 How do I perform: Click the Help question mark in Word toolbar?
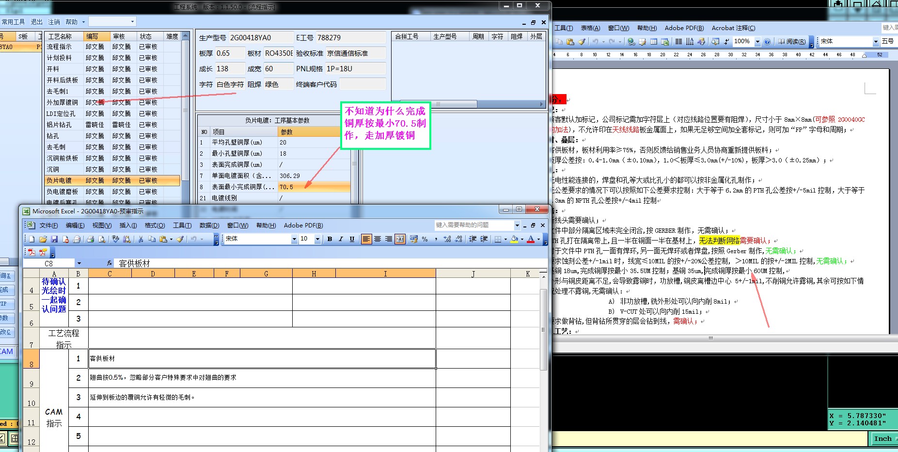coord(767,42)
